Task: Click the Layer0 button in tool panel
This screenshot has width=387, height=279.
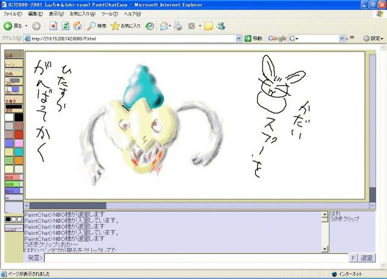Action: (14, 228)
